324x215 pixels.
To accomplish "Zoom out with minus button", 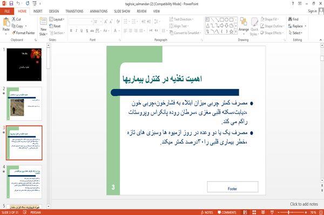I will pos(279,212).
